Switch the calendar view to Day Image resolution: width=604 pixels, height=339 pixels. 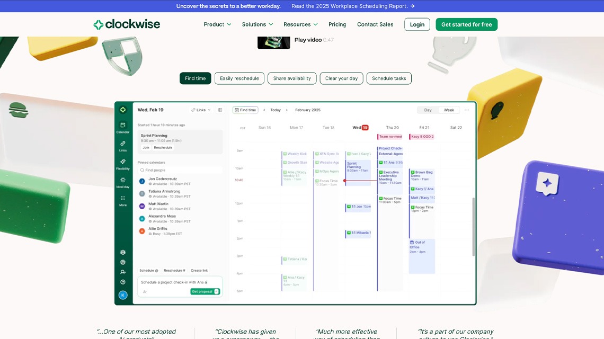(x=428, y=110)
